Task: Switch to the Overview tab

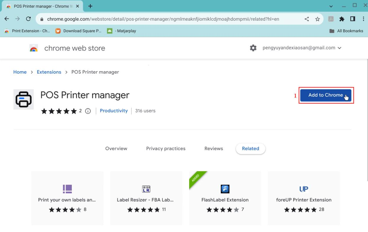Action: coord(116,149)
